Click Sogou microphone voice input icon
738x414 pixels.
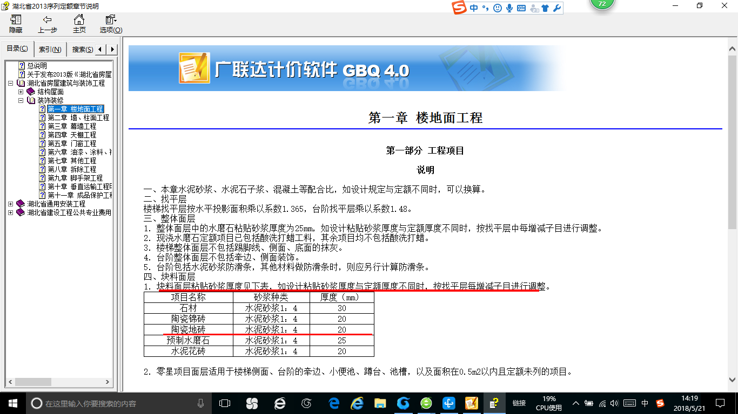(x=509, y=8)
